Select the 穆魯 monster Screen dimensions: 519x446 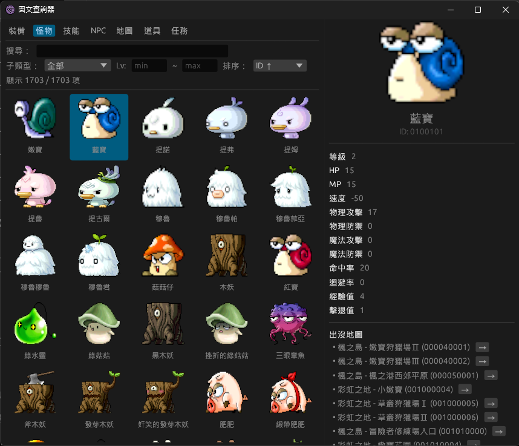(x=163, y=195)
